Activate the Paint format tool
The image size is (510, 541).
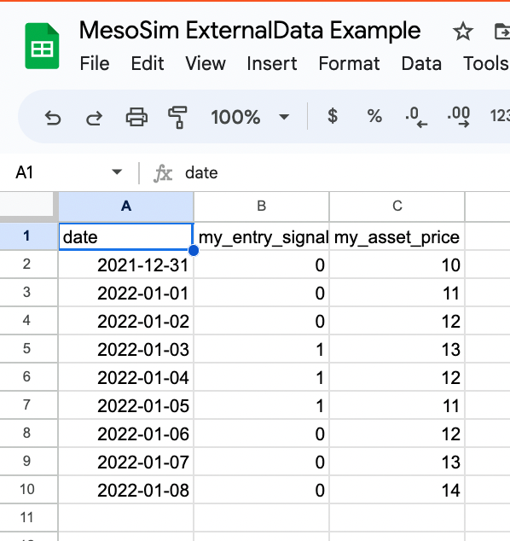pos(177,117)
